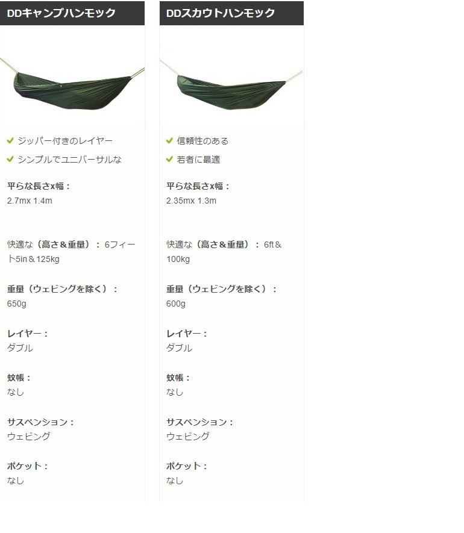The height and width of the screenshot is (533, 464).
Task: Select the 若者に最適 feature text
Action: [198, 160]
